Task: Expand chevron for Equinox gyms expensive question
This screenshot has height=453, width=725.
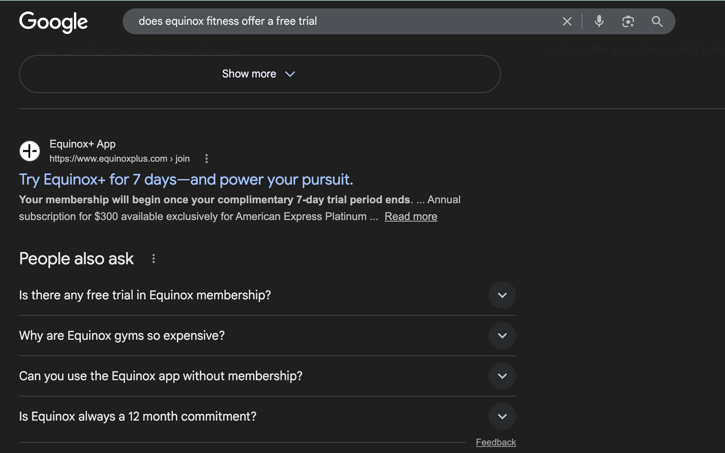Action: pos(502,336)
